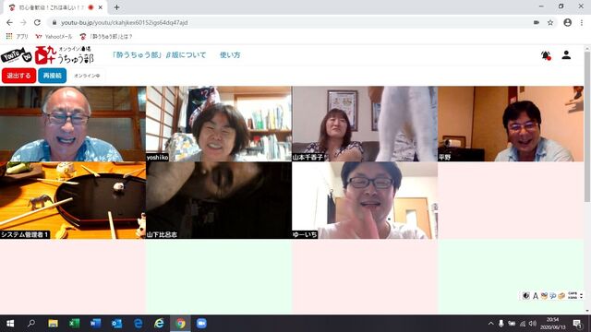Click the IME toolbar round black icon
The image size is (591, 332).
[526, 296]
